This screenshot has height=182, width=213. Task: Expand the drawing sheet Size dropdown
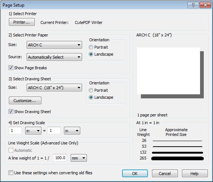pos(54,88)
